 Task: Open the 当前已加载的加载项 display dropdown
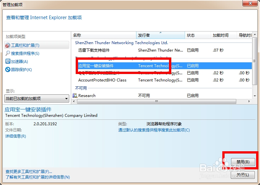click(37, 99)
